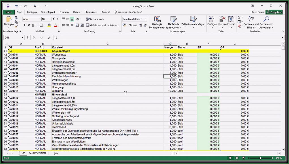Open the Arial font name dropdown
The height and width of the screenshot is (164, 289).
click(40, 19)
